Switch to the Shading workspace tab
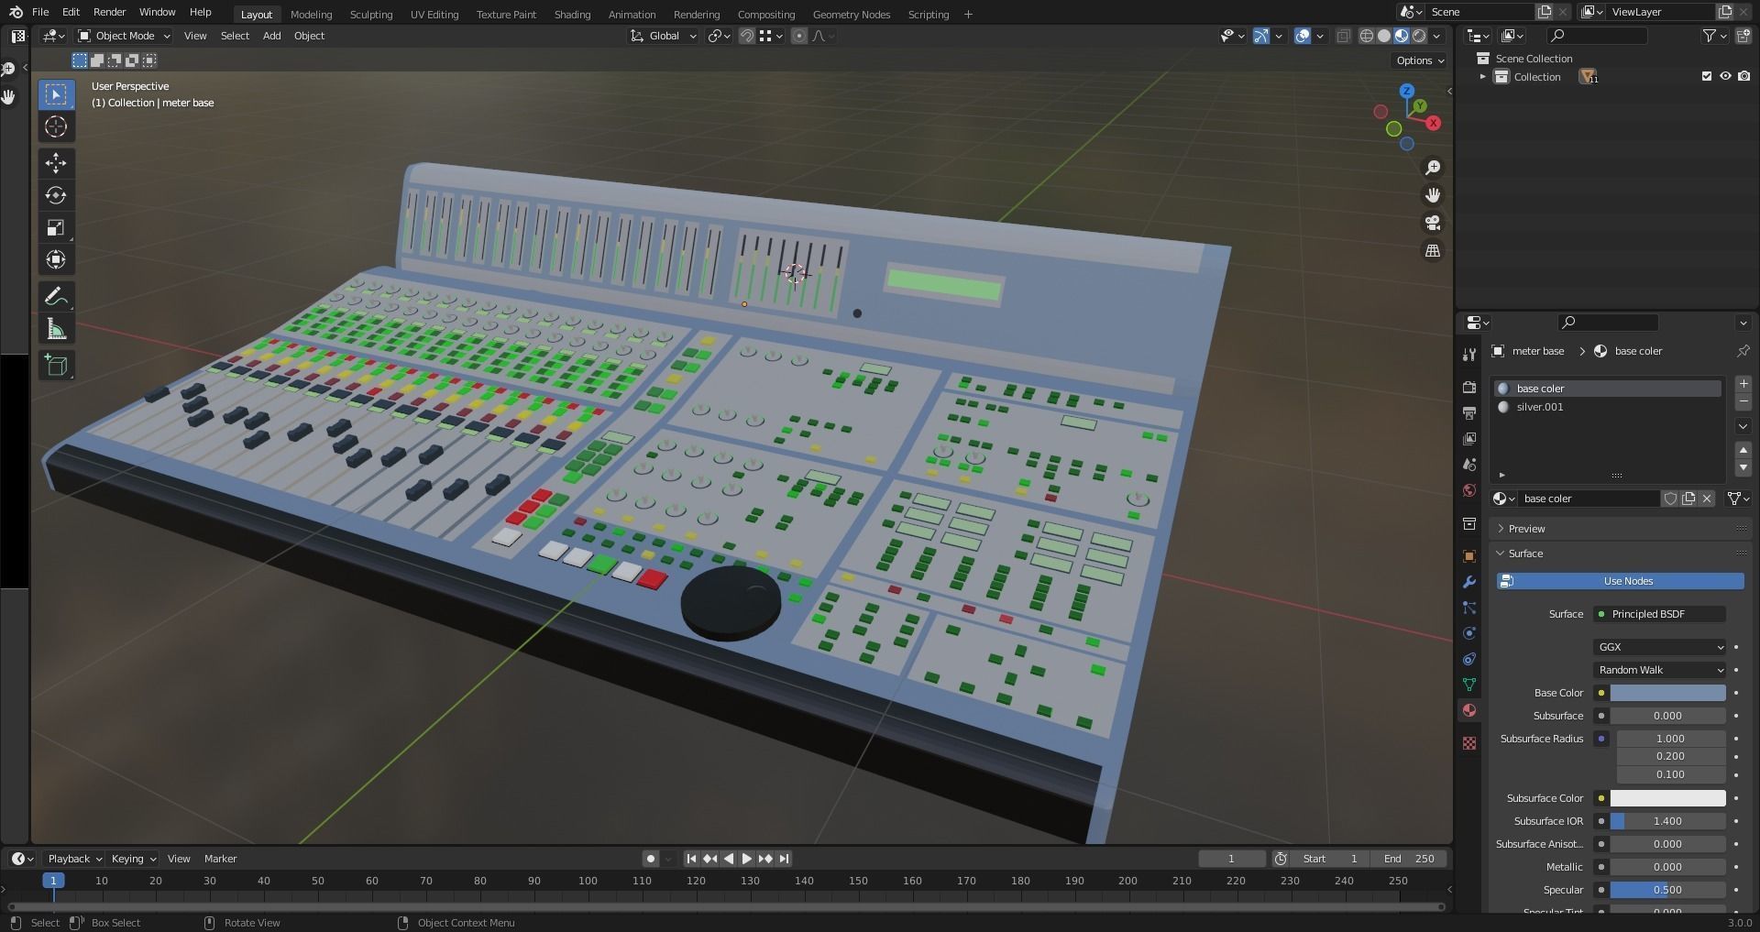The height and width of the screenshot is (932, 1760). [x=571, y=14]
